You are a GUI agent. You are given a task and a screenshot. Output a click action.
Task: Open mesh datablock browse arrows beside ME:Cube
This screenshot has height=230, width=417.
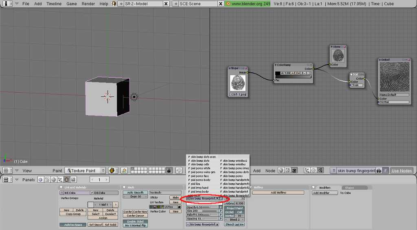click(62, 193)
